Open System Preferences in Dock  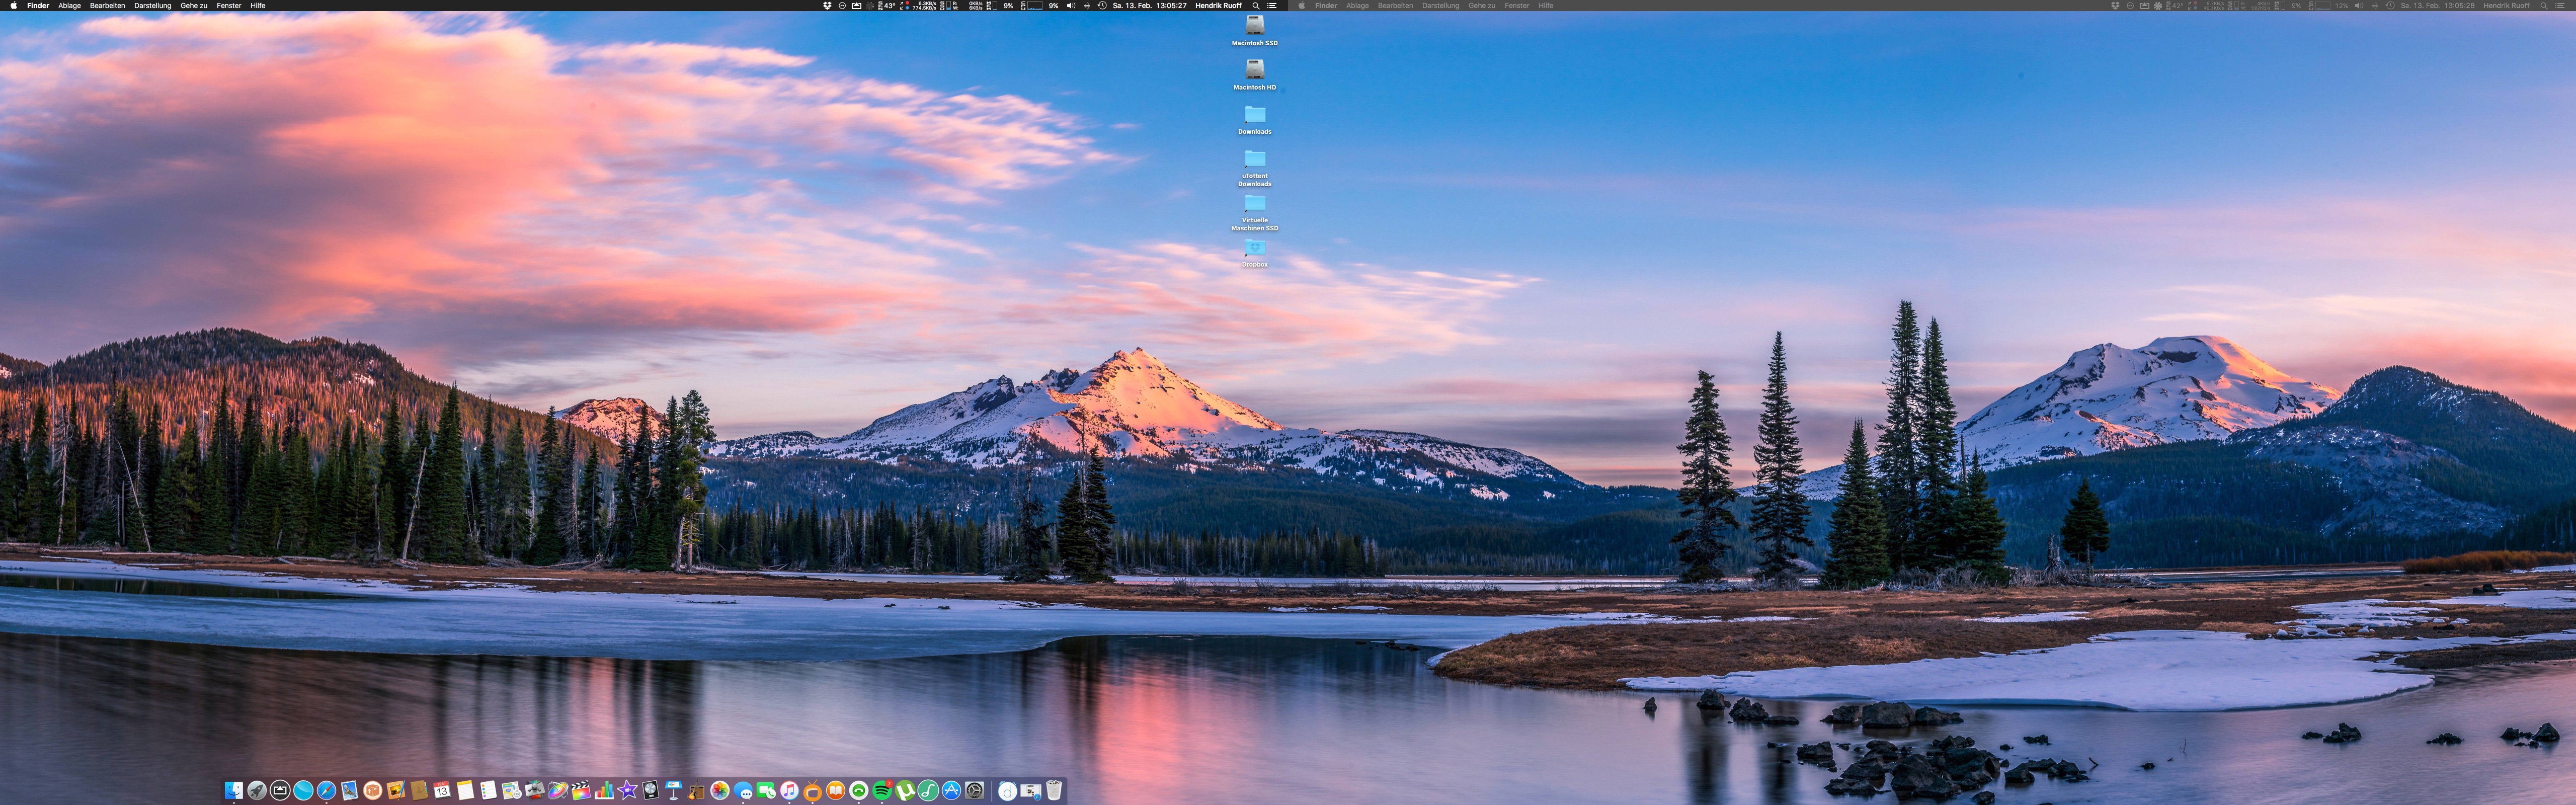[x=975, y=791]
